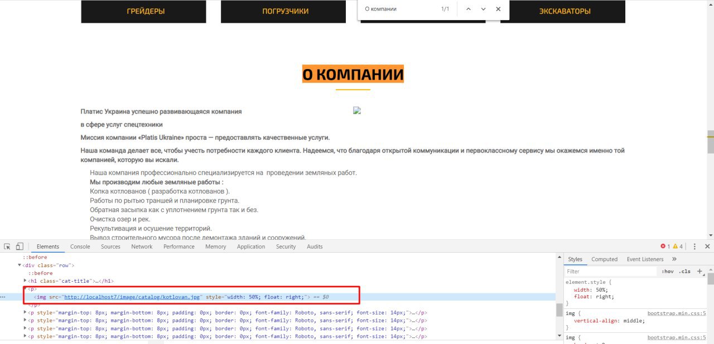
Task: Click text 'Копка котлованов'
Action: click(116, 191)
